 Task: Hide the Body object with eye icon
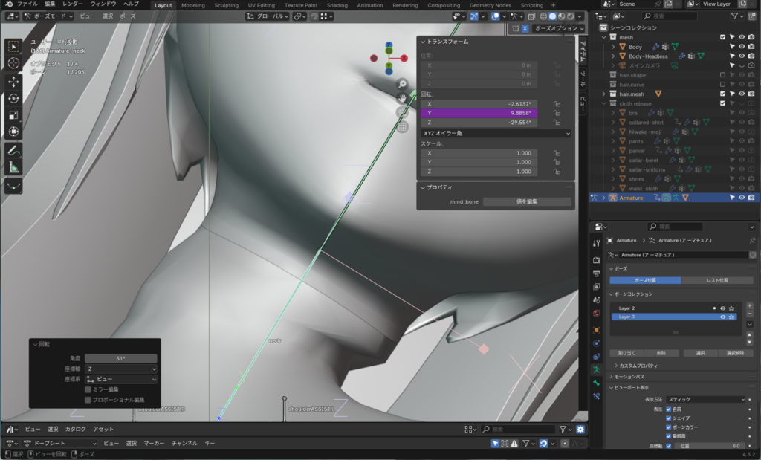coord(741,47)
